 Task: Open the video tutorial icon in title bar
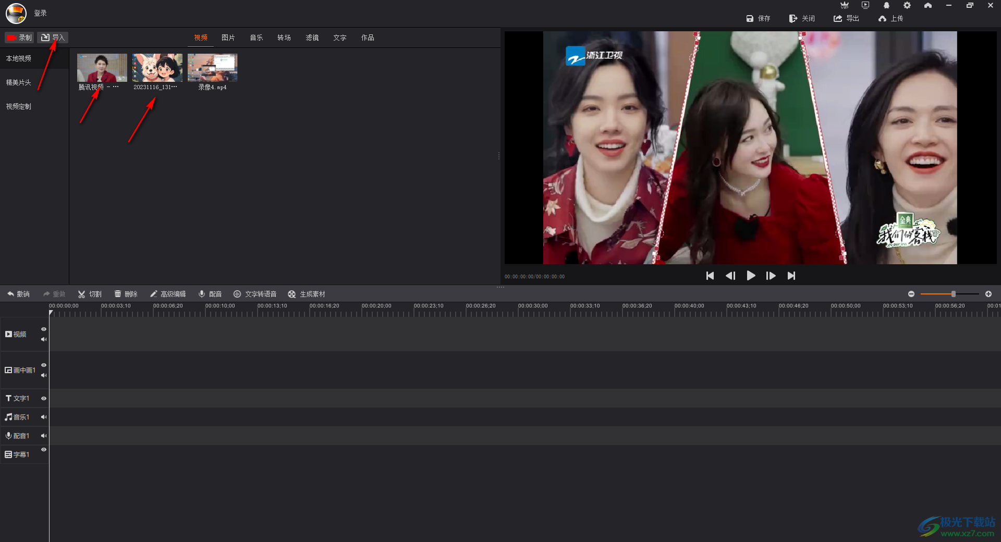click(865, 5)
